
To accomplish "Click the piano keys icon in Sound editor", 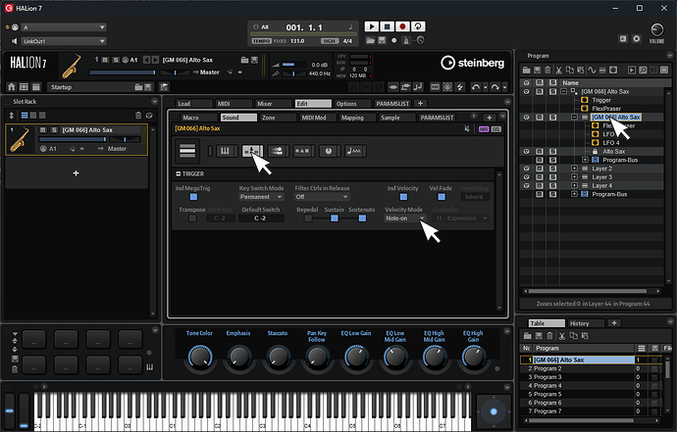I will pos(224,151).
